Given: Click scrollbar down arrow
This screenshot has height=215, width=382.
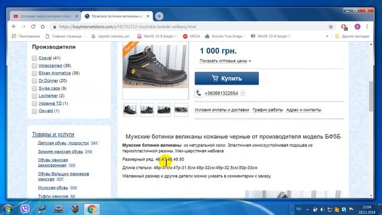Looking at the screenshot, I should tap(371, 195).
